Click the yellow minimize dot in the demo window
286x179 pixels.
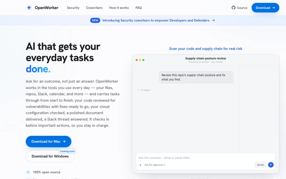(x=140, y=60)
